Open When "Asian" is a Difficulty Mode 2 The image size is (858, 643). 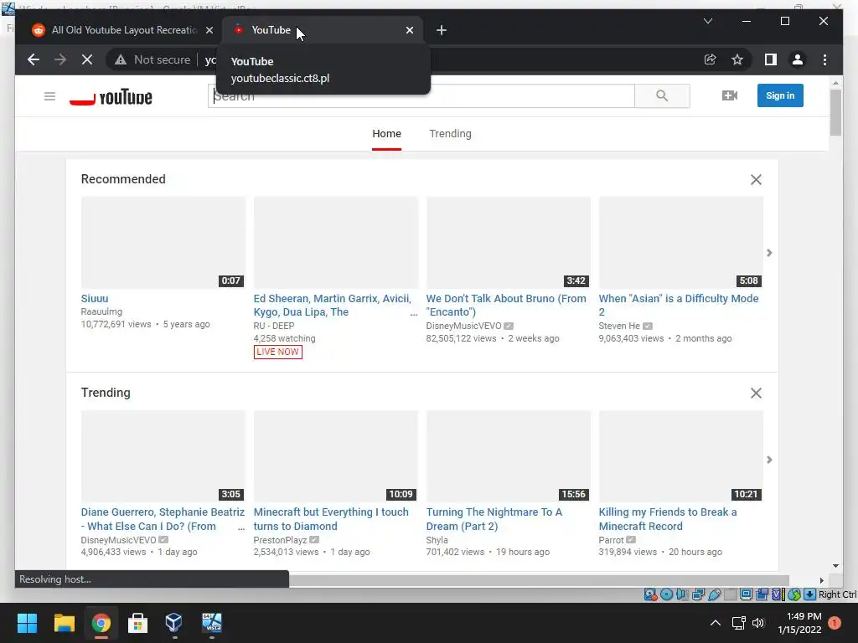click(x=679, y=305)
